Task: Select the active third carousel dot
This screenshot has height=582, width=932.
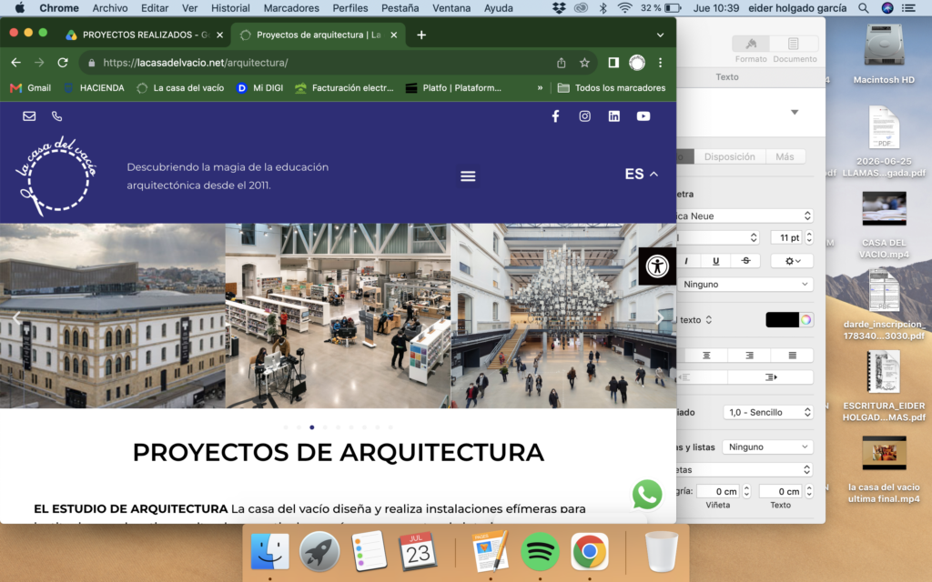Action: [x=312, y=427]
